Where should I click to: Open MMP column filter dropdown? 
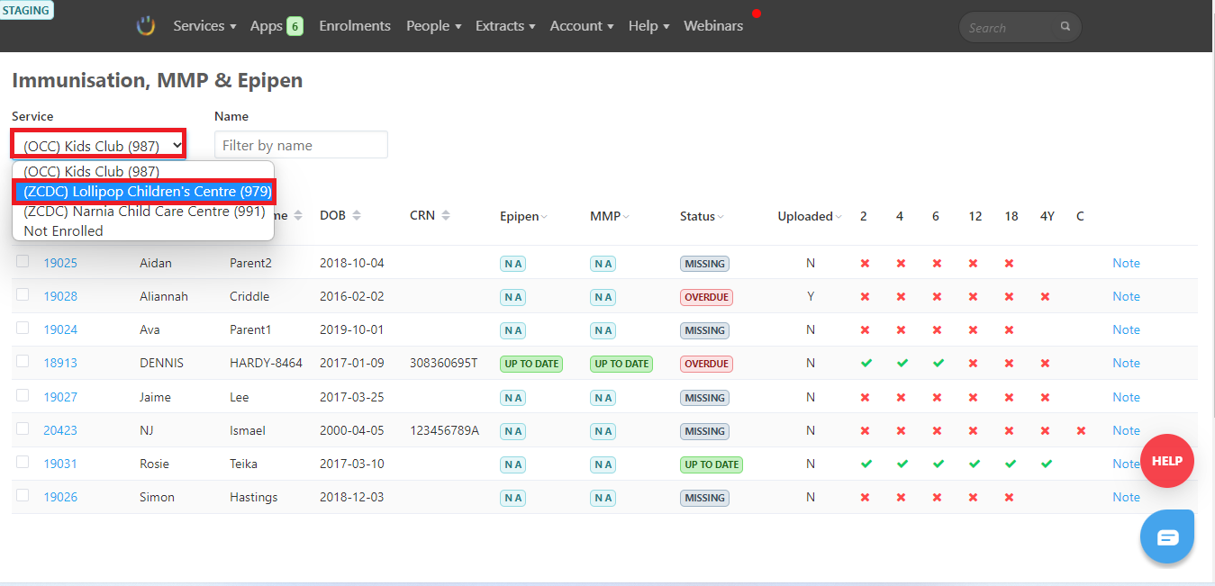point(610,216)
